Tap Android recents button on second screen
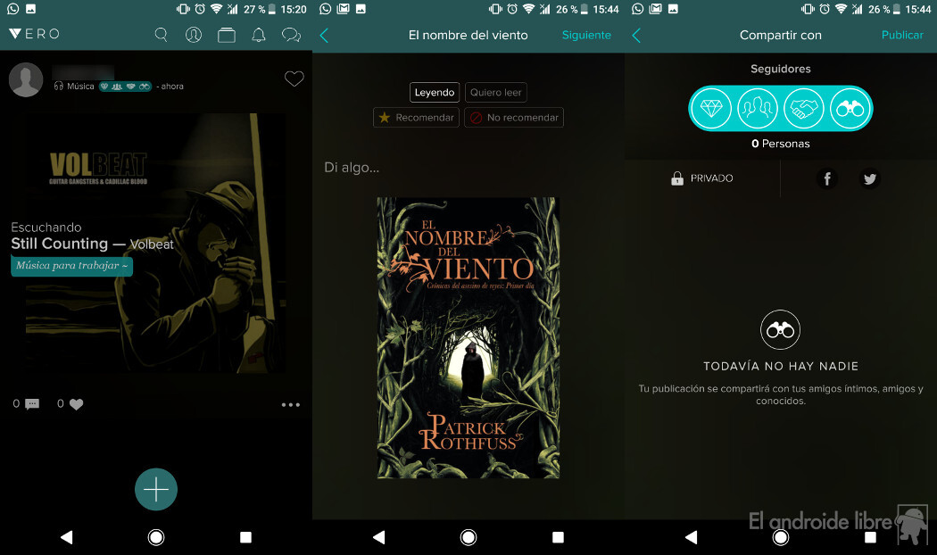 pyautogui.click(x=558, y=537)
